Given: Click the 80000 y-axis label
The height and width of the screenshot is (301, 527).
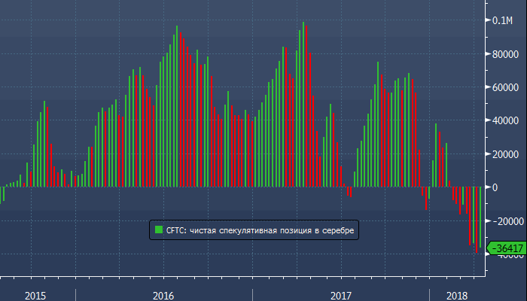Looking at the screenshot, I should (506, 54).
